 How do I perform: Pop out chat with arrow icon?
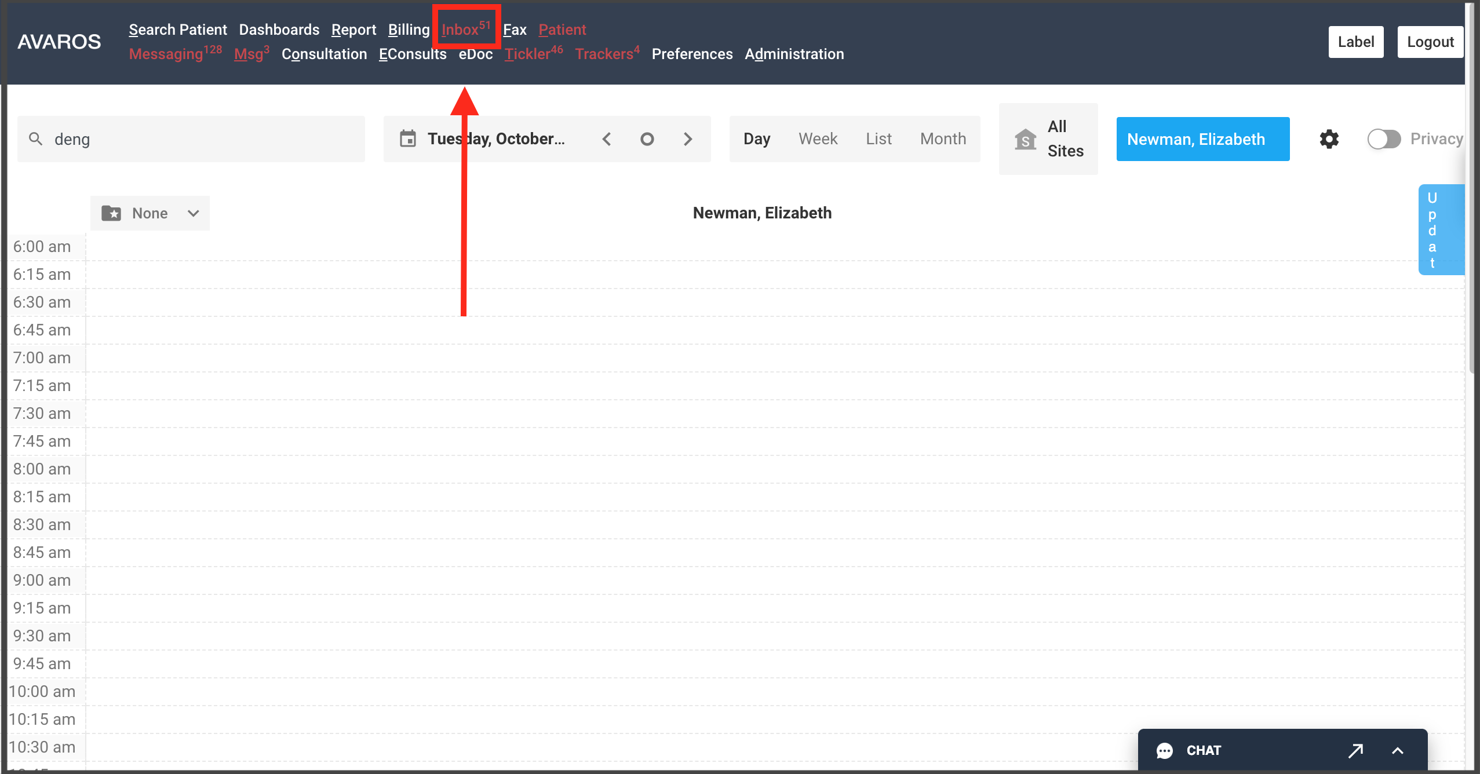click(x=1355, y=751)
